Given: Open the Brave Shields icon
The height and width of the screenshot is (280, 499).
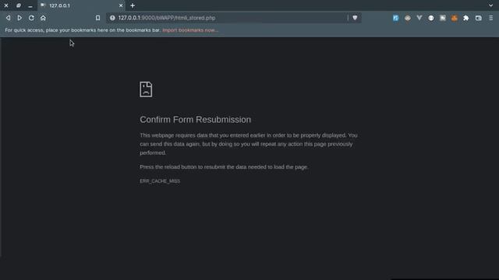Looking at the screenshot, I should [355, 18].
